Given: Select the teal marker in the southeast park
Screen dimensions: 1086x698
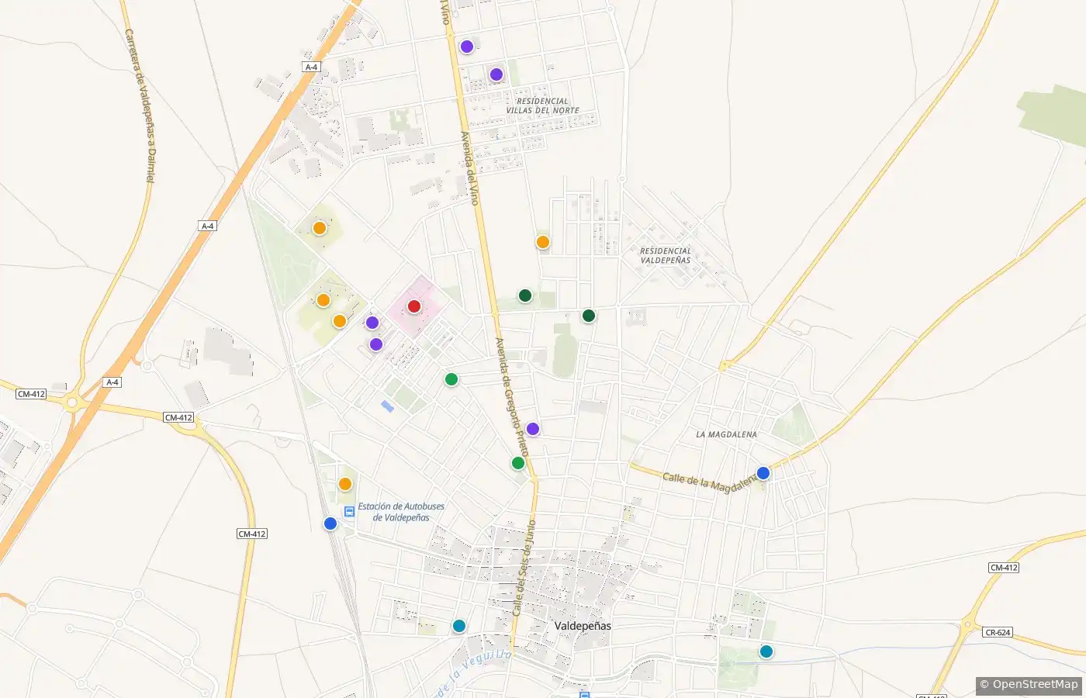Looking at the screenshot, I should 766,651.
